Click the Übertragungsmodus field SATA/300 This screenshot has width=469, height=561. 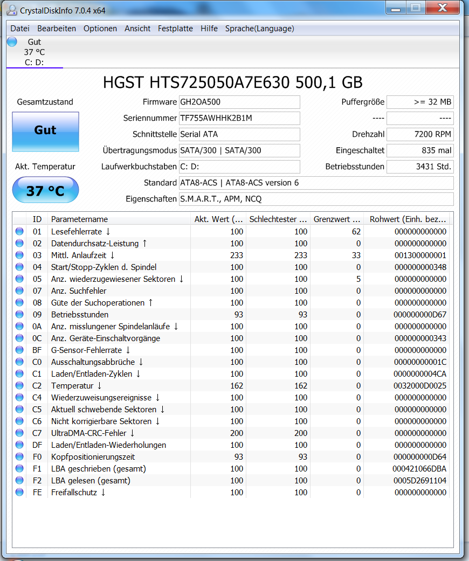pos(239,150)
